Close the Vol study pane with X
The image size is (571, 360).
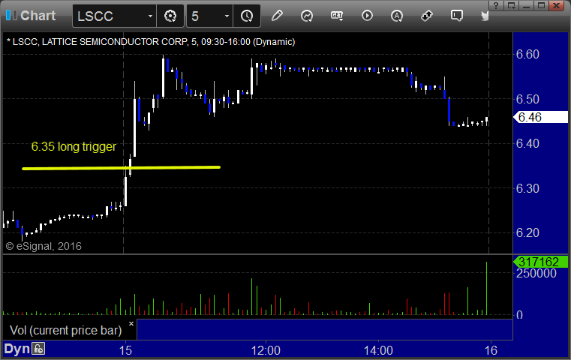131,323
